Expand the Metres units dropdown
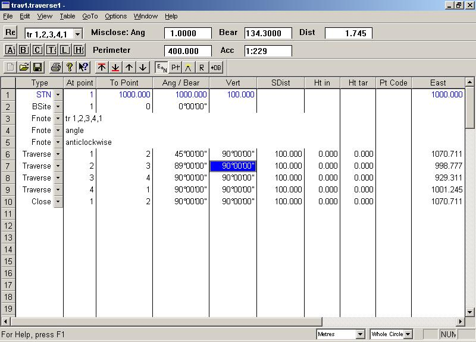Screen dimensions: 476x342 (x=360, y=334)
